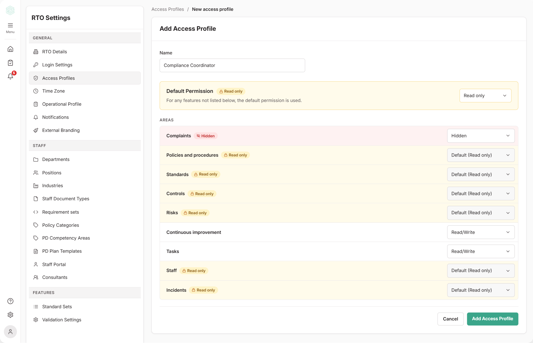Open the user avatar icon

tap(10, 332)
